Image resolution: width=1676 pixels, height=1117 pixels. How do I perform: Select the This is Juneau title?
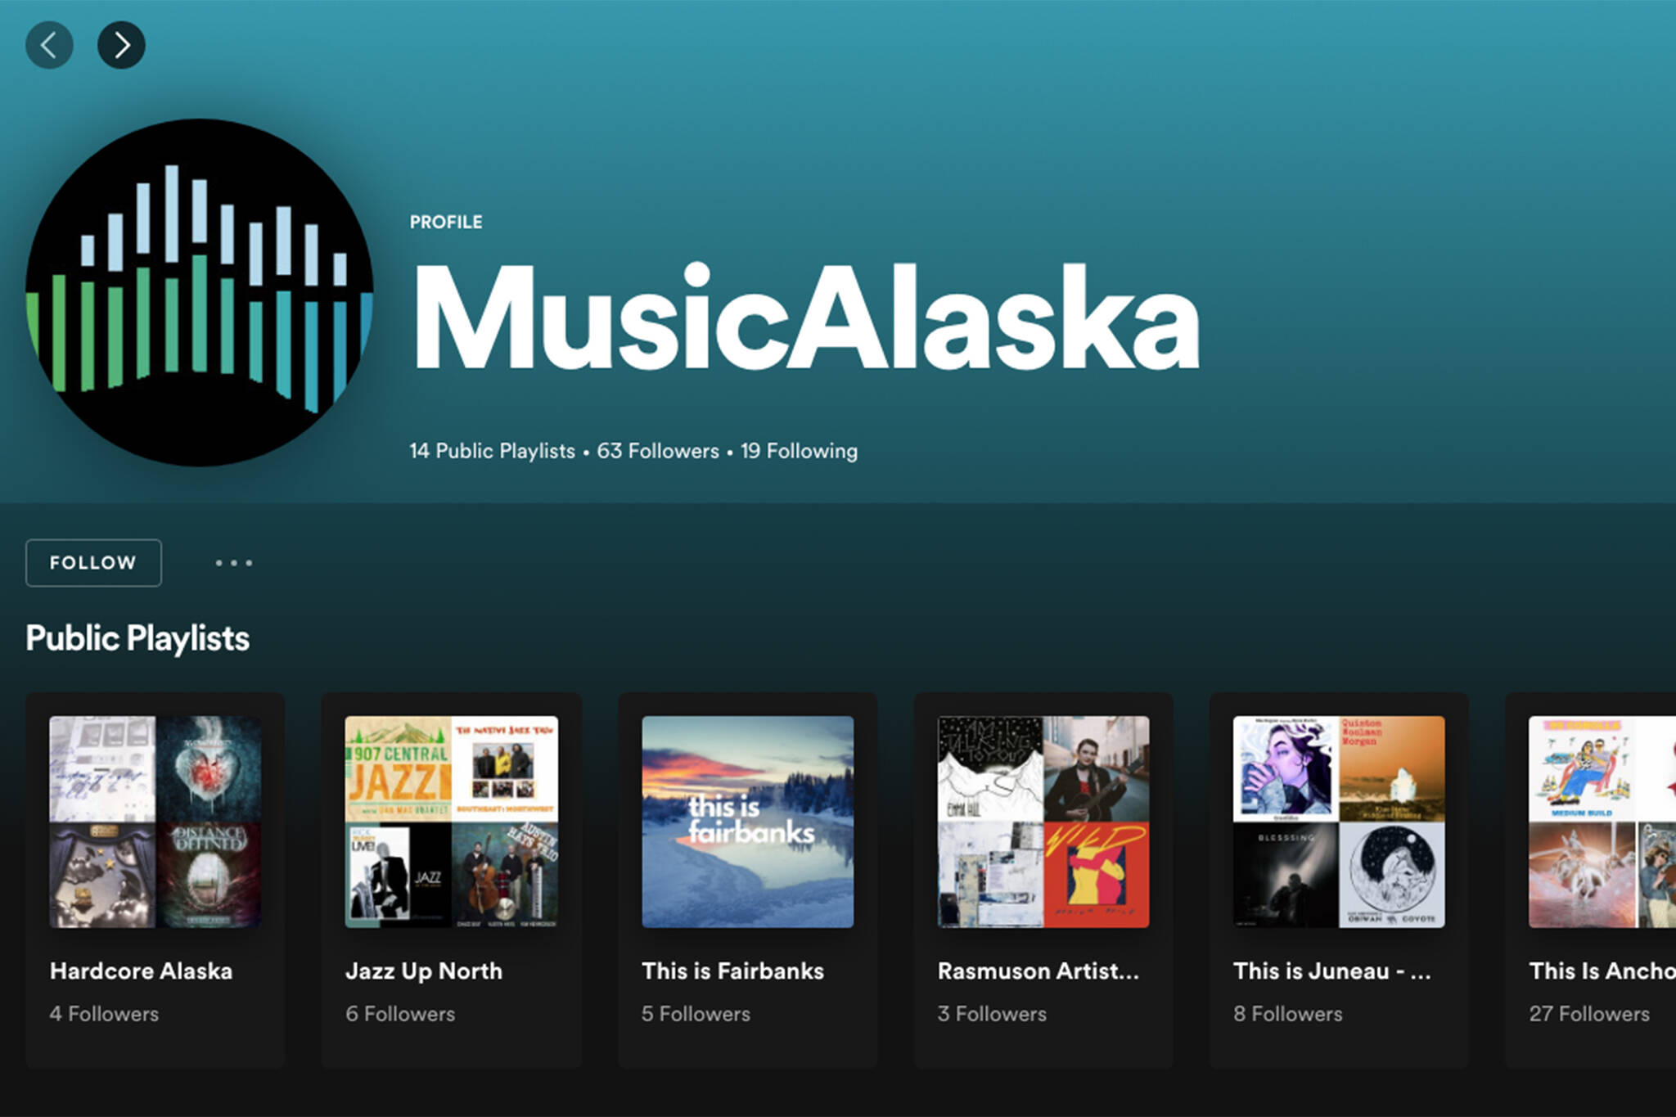coord(1332,971)
